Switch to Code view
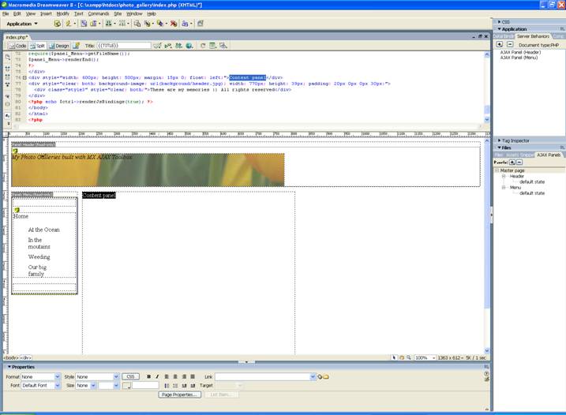This screenshot has height=415, width=566. click(18, 46)
